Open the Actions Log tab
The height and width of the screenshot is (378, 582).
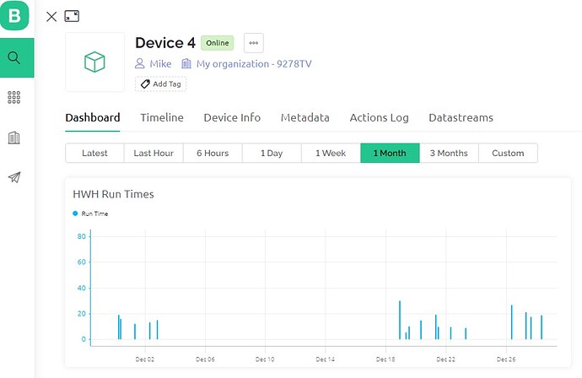click(379, 118)
